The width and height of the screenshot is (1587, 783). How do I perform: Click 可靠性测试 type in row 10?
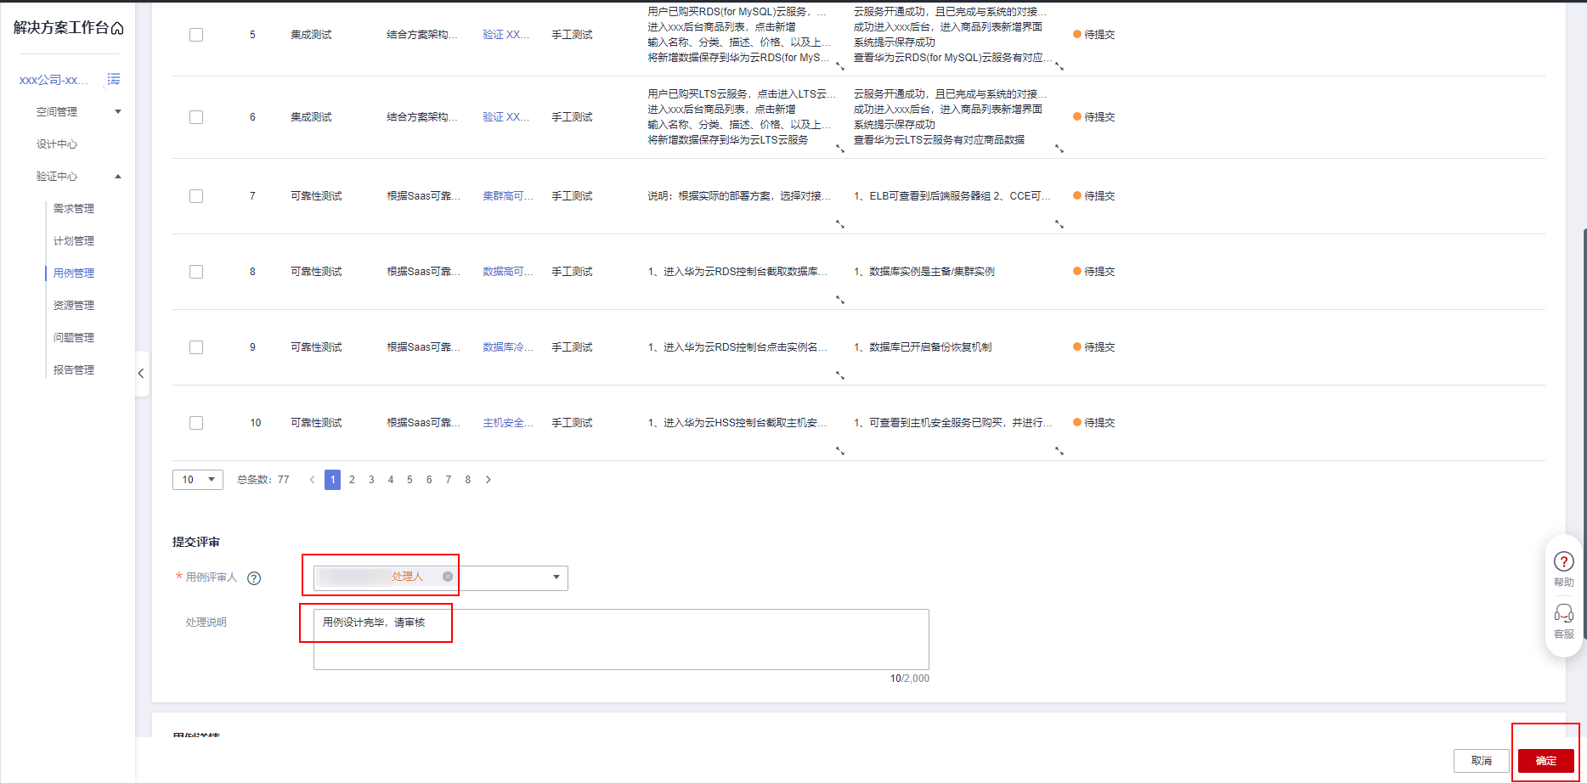point(316,423)
